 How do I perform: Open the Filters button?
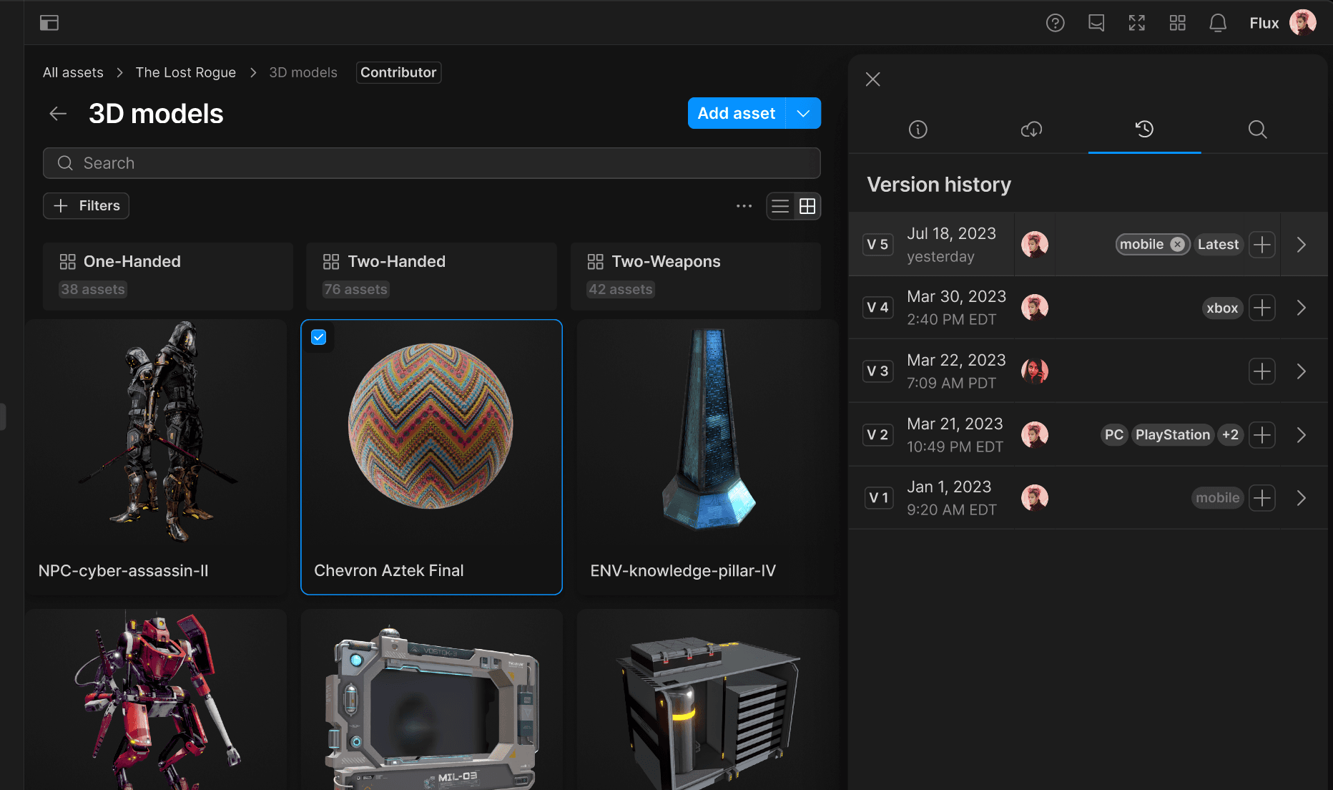pos(86,205)
